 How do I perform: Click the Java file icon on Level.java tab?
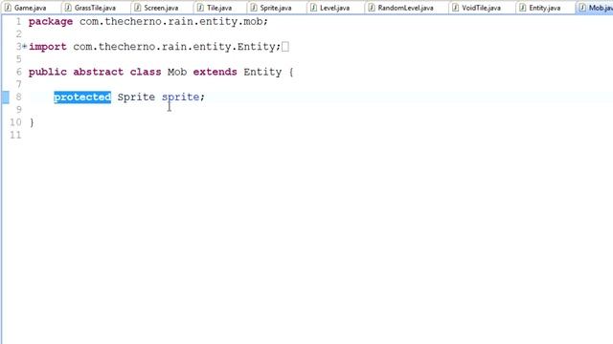[313, 8]
